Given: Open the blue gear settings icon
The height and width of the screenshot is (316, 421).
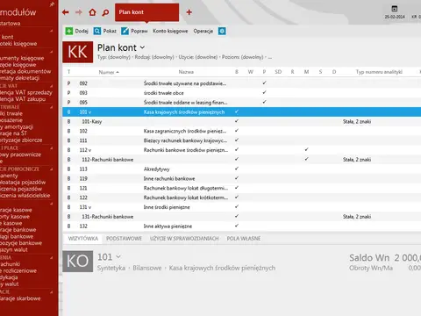Looking at the screenshot, I should 222,31.
